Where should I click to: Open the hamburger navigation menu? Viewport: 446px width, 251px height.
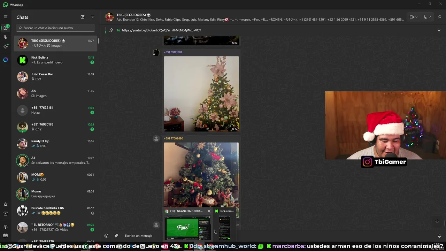tap(5, 17)
